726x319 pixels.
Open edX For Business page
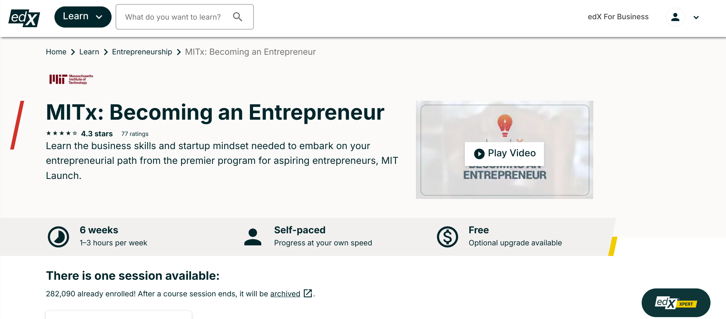pyautogui.click(x=618, y=17)
